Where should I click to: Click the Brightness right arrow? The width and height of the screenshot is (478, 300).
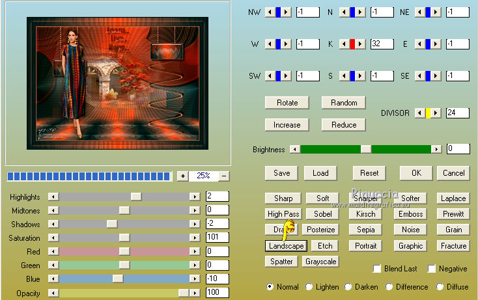click(436, 149)
